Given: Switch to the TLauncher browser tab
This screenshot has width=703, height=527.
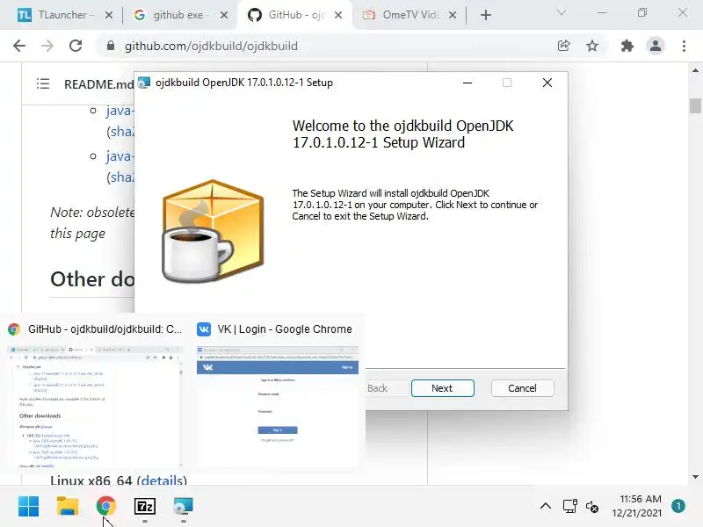Looking at the screenshot, I should (65, 15).
